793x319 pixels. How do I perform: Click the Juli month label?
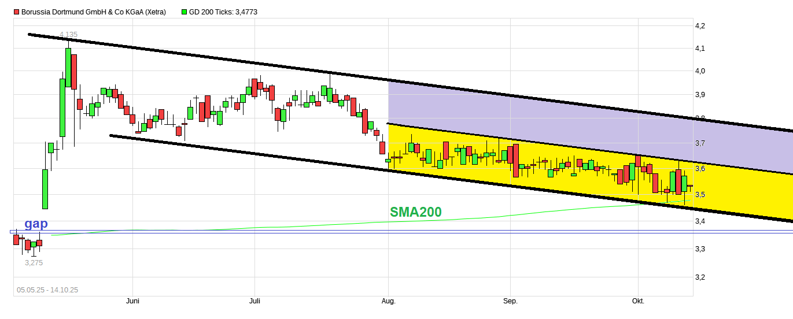(255, 301)
